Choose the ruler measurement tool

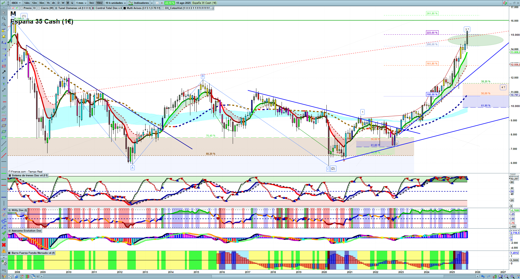(4, 108)
